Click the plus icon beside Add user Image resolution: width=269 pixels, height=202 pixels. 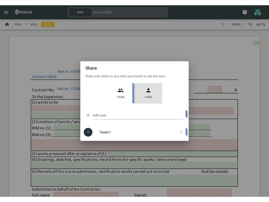tap(88, 115)
